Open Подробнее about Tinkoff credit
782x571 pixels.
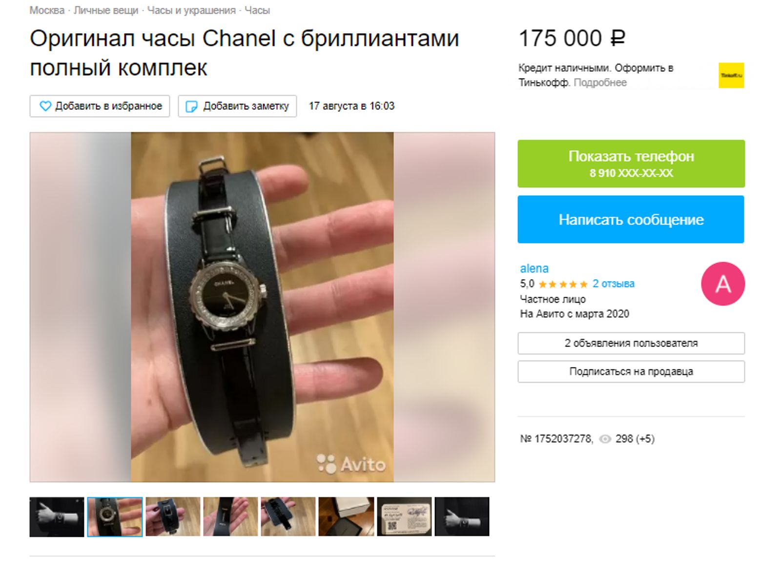[x=600, y=82]
